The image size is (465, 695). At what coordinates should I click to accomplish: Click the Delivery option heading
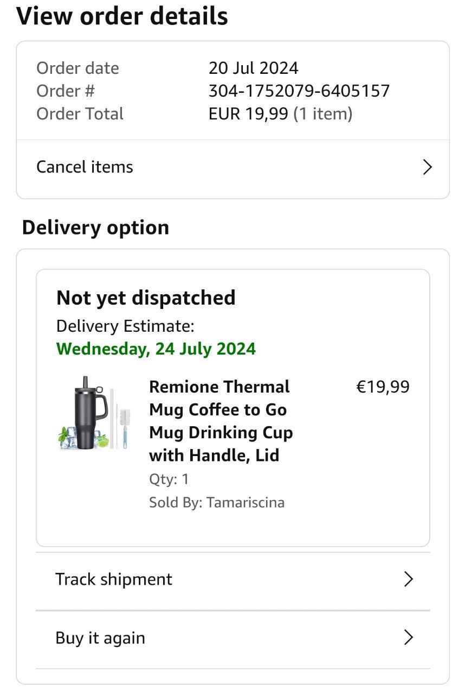pyautogui.click(x=95, y=228)
